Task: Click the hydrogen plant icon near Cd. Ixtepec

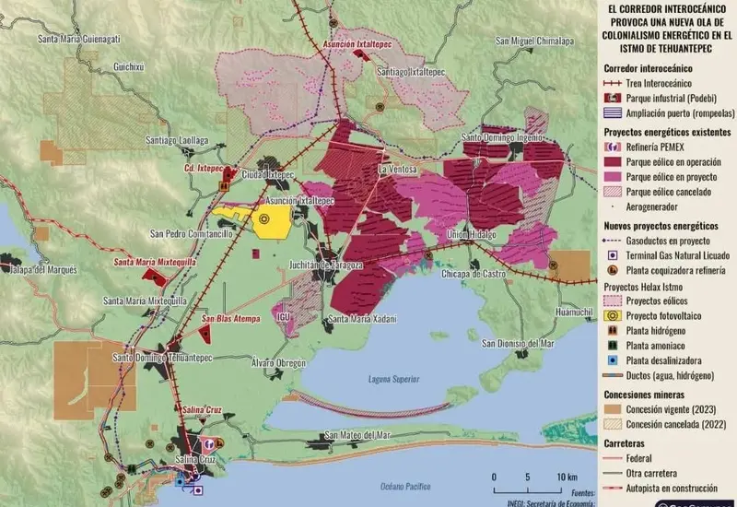Action: (x=224, y=186)
